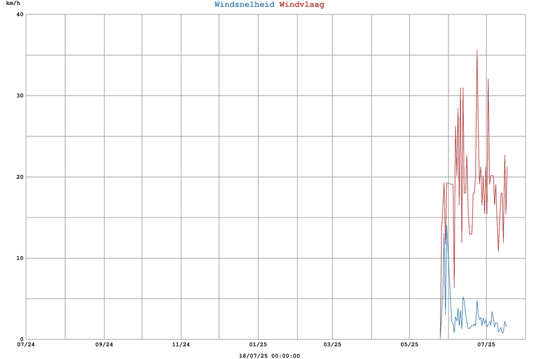The height and width of the screenshot is (359, 539).
Task: Click the tallest blue Windsnelheid spike
Action: click(x=446, y=226)
